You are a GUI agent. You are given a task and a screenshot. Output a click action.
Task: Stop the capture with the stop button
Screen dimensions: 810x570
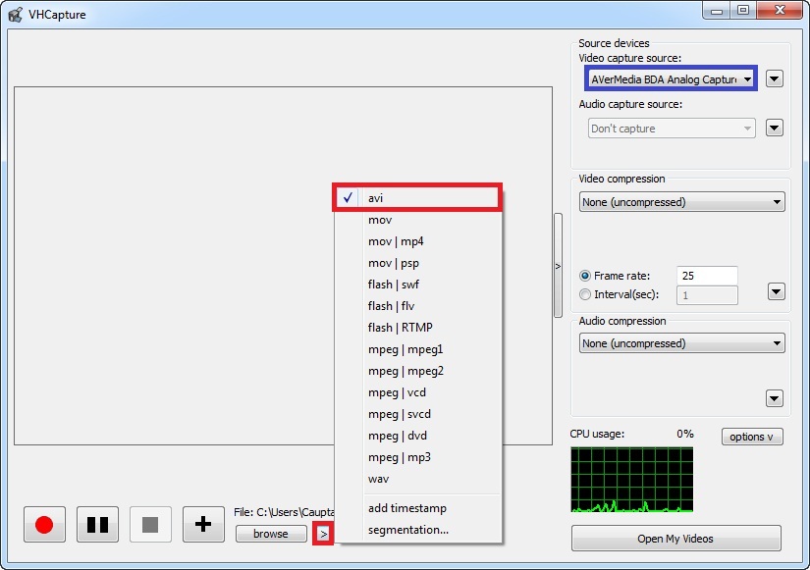[x=150, y=525]
